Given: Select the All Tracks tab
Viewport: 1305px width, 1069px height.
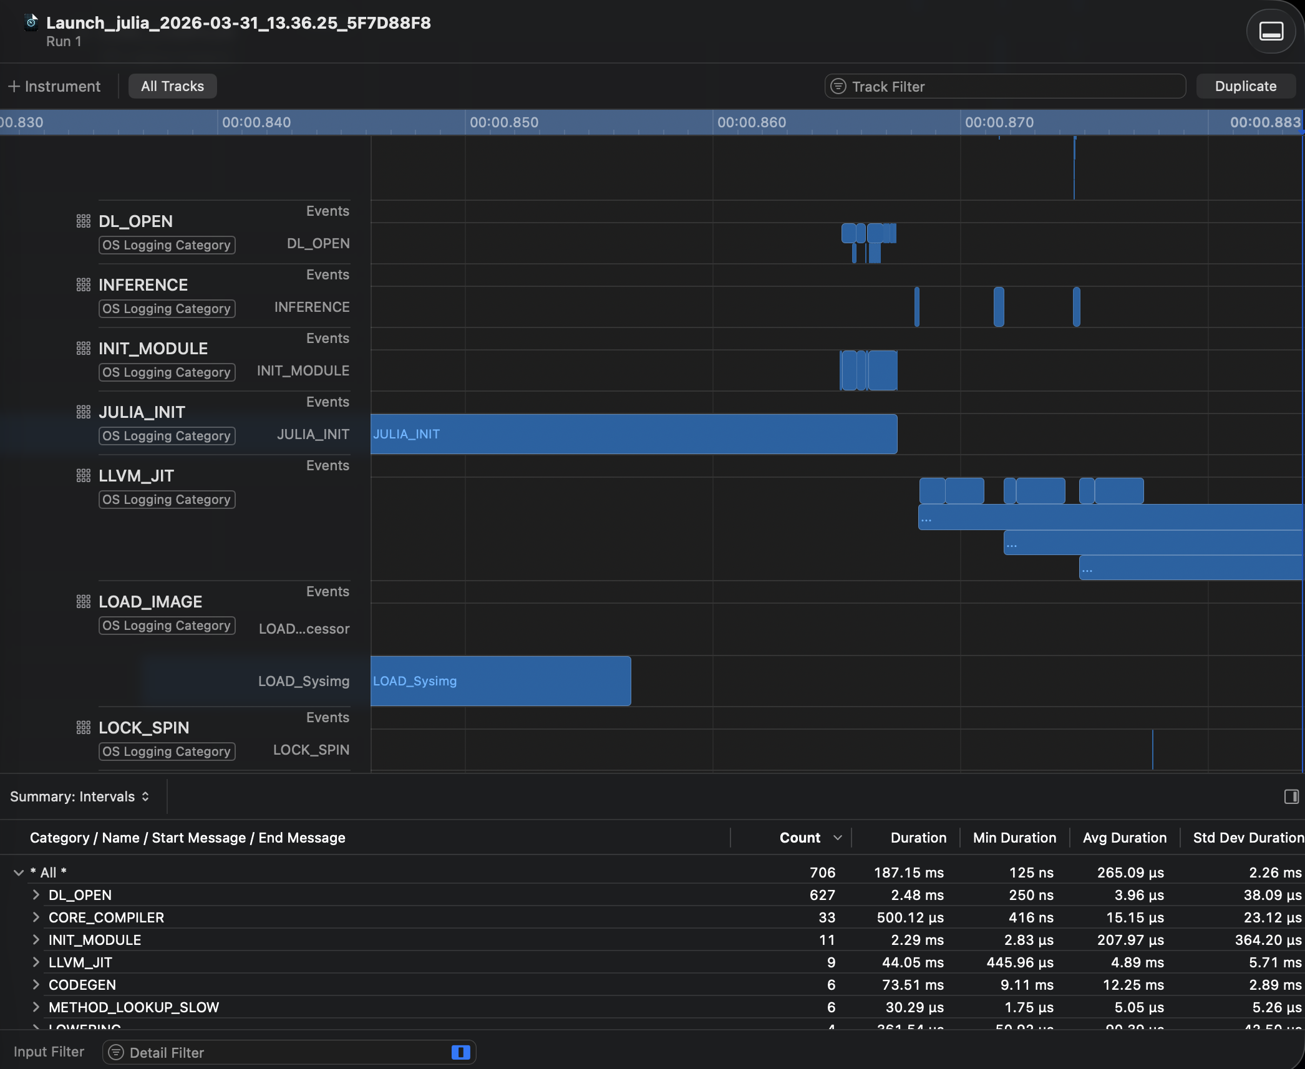Looking at the screenshot, I should [172, 87].
